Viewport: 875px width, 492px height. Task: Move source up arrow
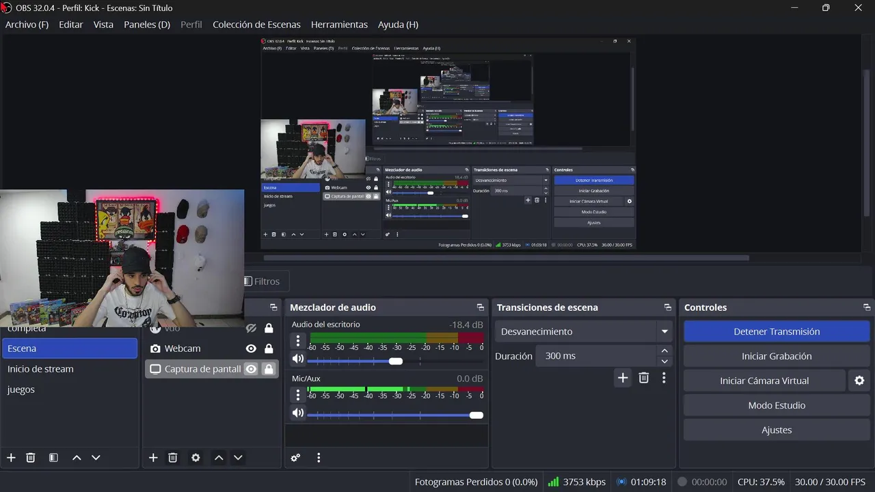point(219,458)
